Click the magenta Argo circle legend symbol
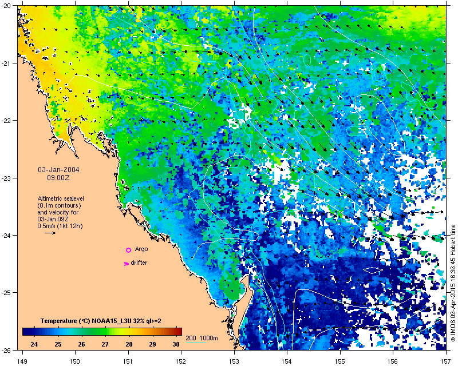This screenshot has width=458, height=366. click(x=128, y=250)
